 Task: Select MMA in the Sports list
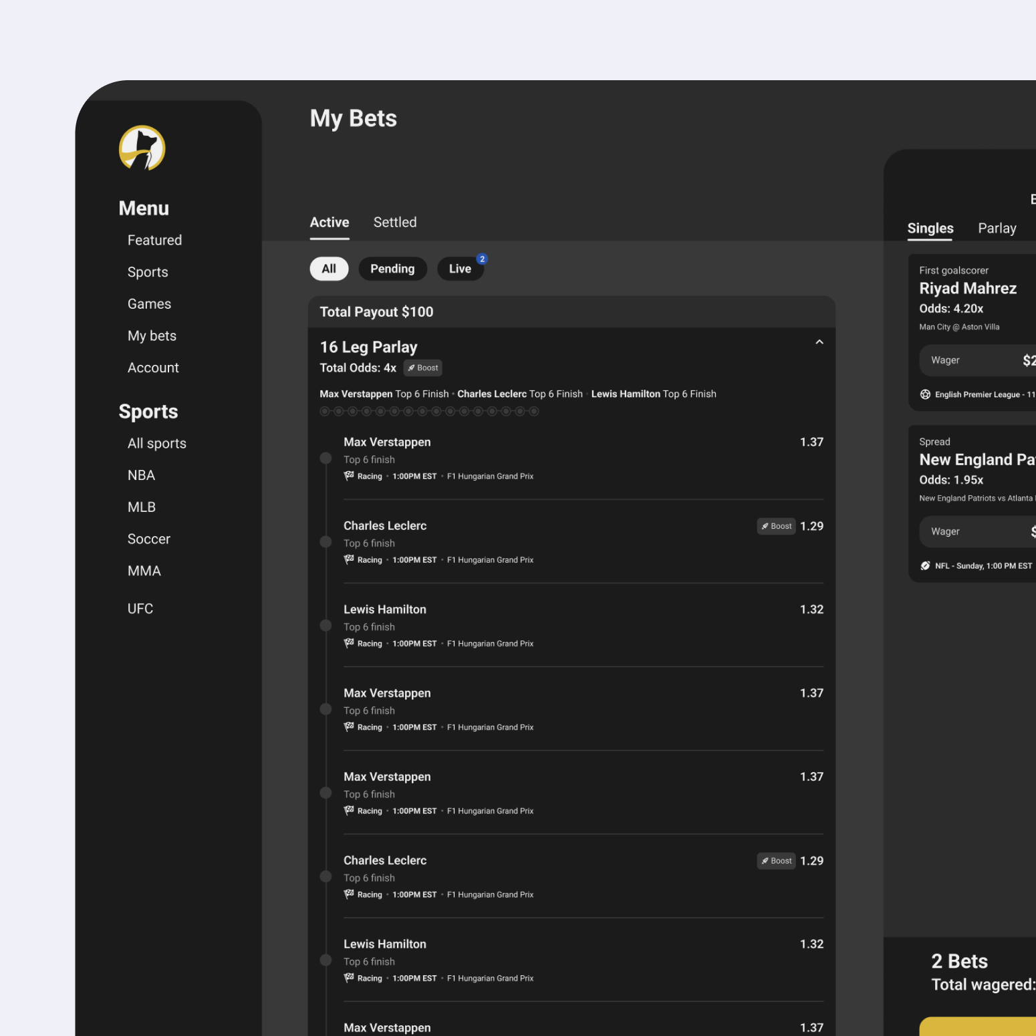[x=144, y=571]
